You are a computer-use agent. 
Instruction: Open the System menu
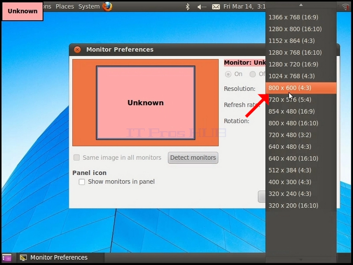pos(89,6)
